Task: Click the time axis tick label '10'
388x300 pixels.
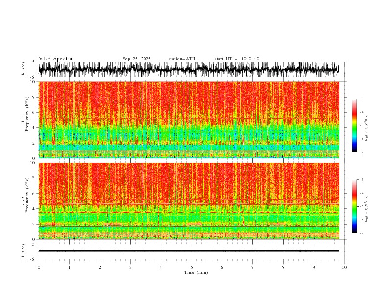Action: pyautogui.click(x=344, y=267)
